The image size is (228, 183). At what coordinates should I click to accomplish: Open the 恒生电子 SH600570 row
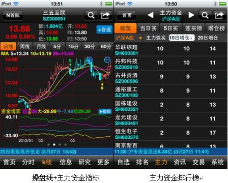coord(171,134)
